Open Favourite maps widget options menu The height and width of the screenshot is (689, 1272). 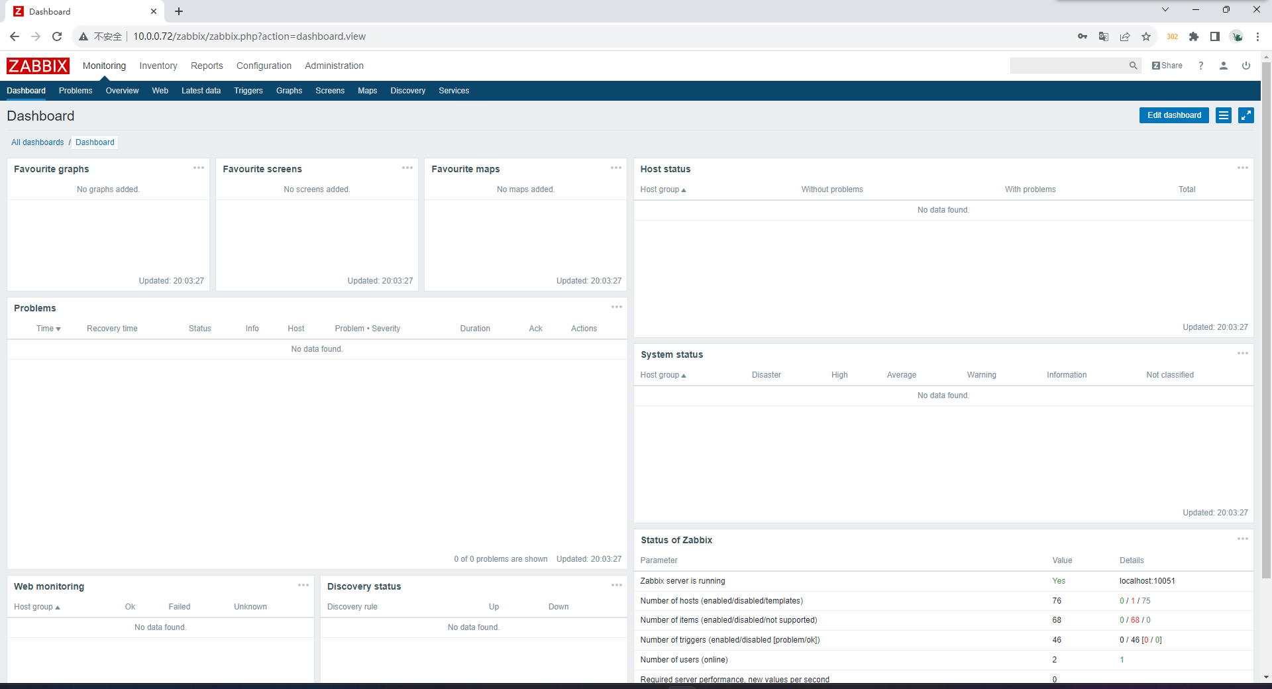[x=616, y=168]
